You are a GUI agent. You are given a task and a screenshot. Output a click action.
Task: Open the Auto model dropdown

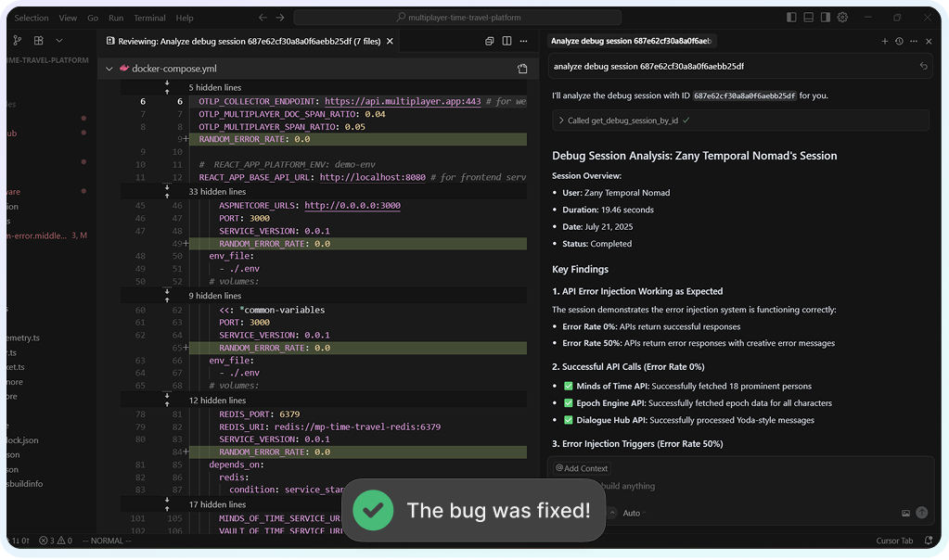634,513
